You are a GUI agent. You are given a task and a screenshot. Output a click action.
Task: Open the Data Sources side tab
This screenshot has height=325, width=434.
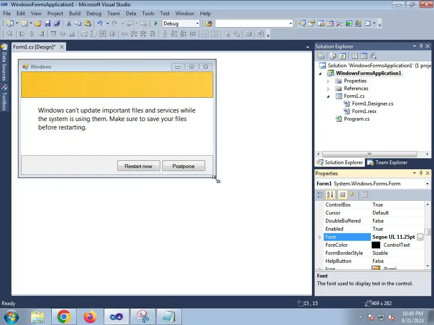pos(4,63)
